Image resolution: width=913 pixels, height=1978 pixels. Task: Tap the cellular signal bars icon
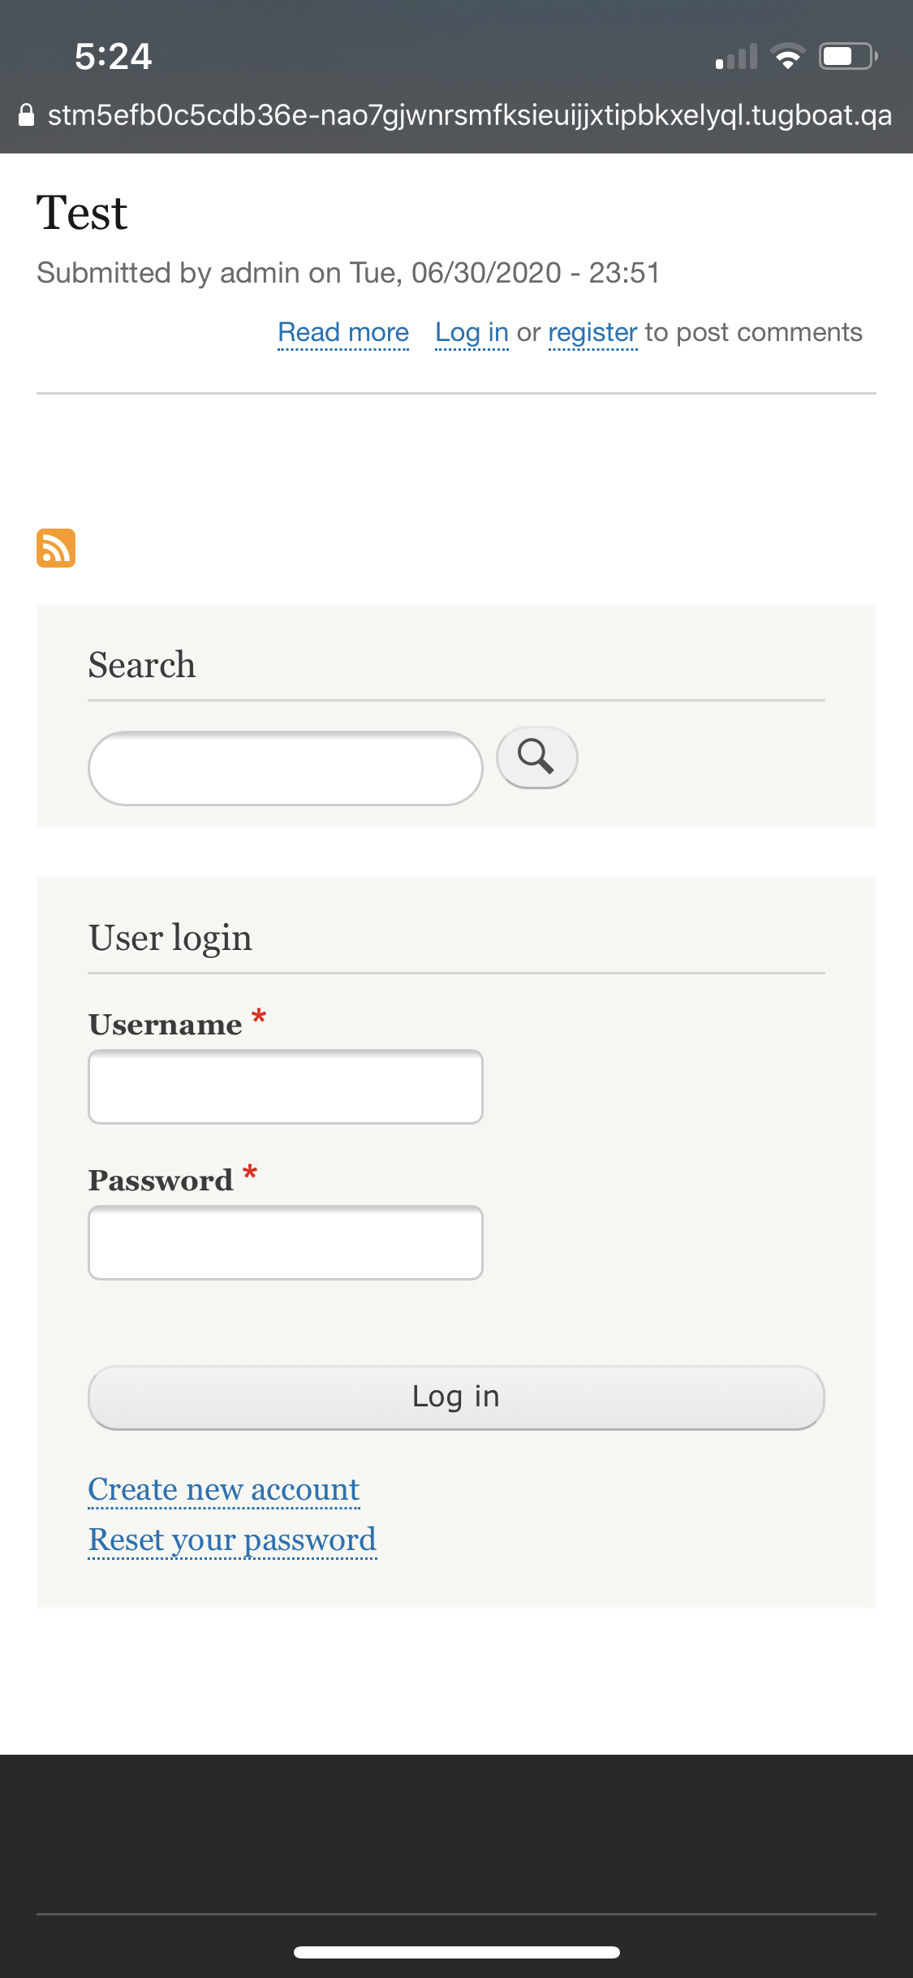coord(736,57)
